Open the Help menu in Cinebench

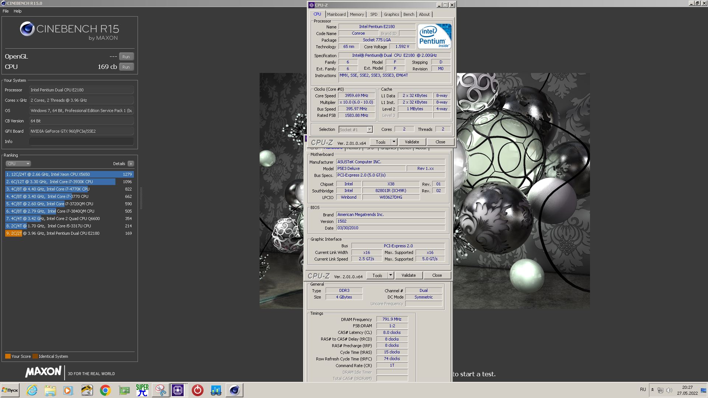point(18,11)
